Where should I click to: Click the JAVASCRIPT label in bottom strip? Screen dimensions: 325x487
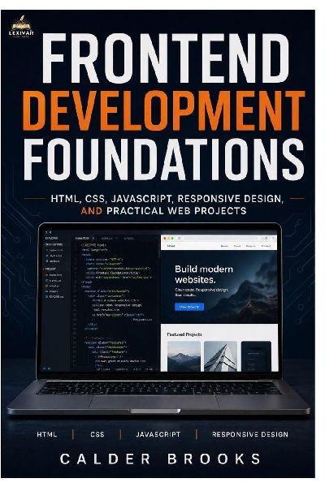click(x=158, y=434)
